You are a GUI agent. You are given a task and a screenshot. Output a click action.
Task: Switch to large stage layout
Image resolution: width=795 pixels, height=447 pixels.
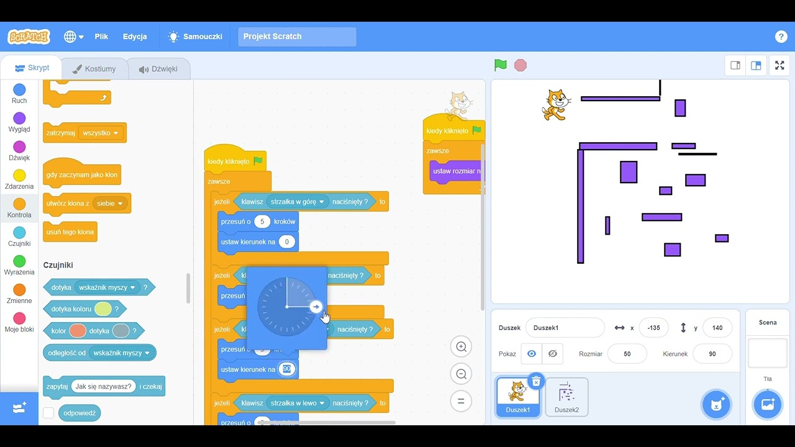(x=756, y=65)
